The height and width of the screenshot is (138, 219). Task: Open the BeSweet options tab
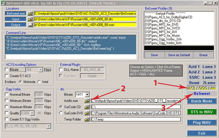[x=202, y=94]
